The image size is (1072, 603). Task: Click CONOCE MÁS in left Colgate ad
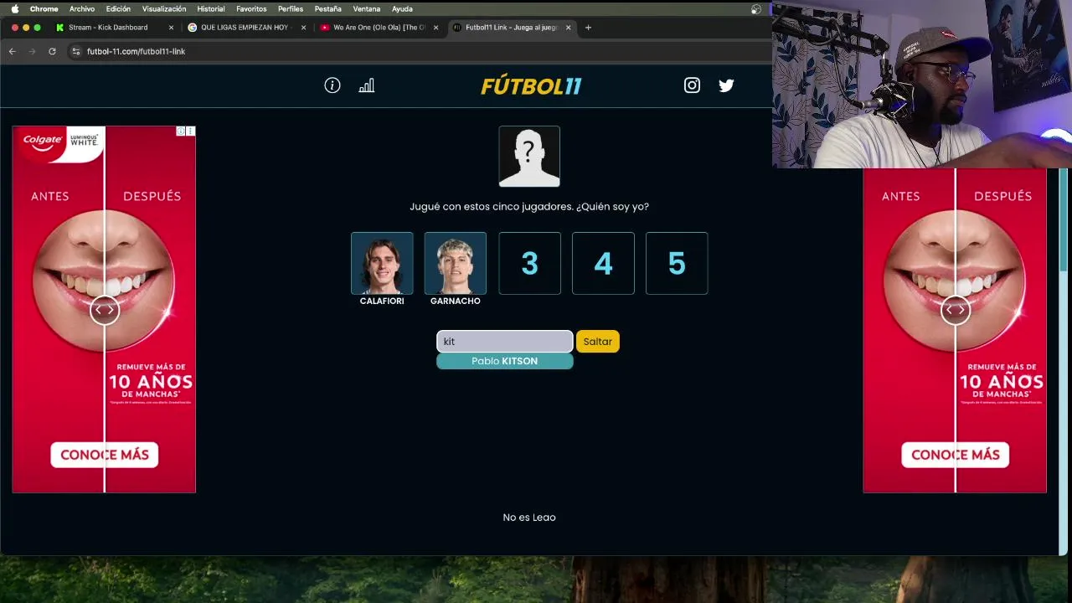point(105,455)
